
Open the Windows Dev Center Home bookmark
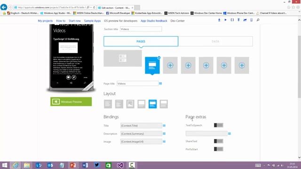tap(206, 13)
